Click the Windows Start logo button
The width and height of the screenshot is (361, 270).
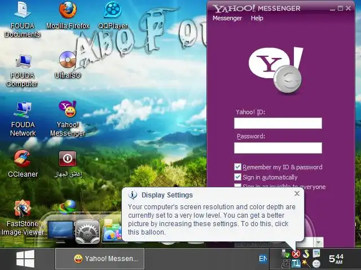[25, 259]
